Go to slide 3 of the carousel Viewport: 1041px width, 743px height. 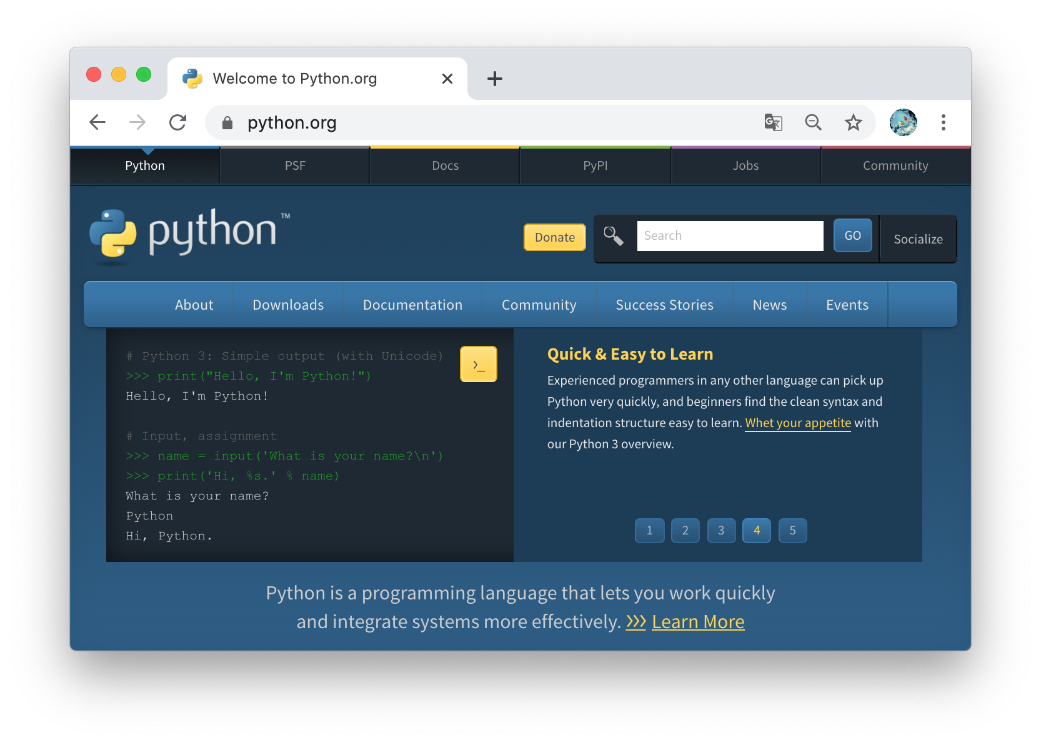pos(722,531)
